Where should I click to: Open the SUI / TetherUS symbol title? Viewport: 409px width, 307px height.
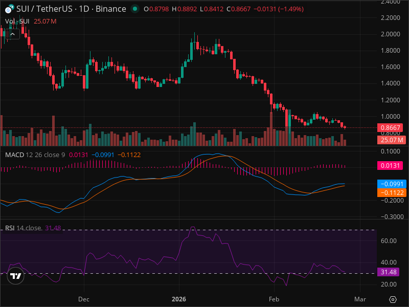coord(71,9)
